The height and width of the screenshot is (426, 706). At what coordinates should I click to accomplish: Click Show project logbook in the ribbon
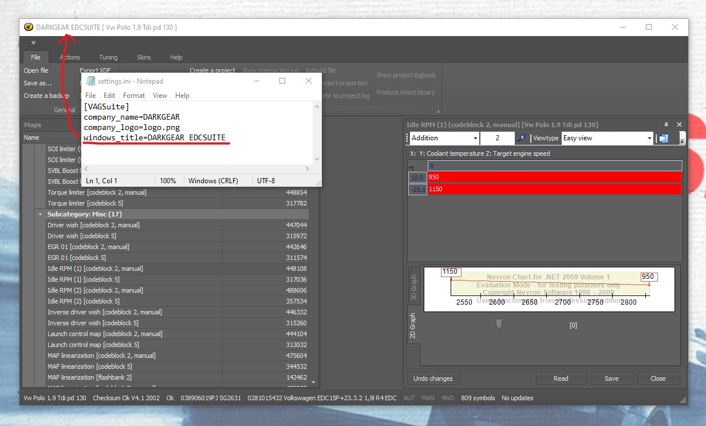406,75
